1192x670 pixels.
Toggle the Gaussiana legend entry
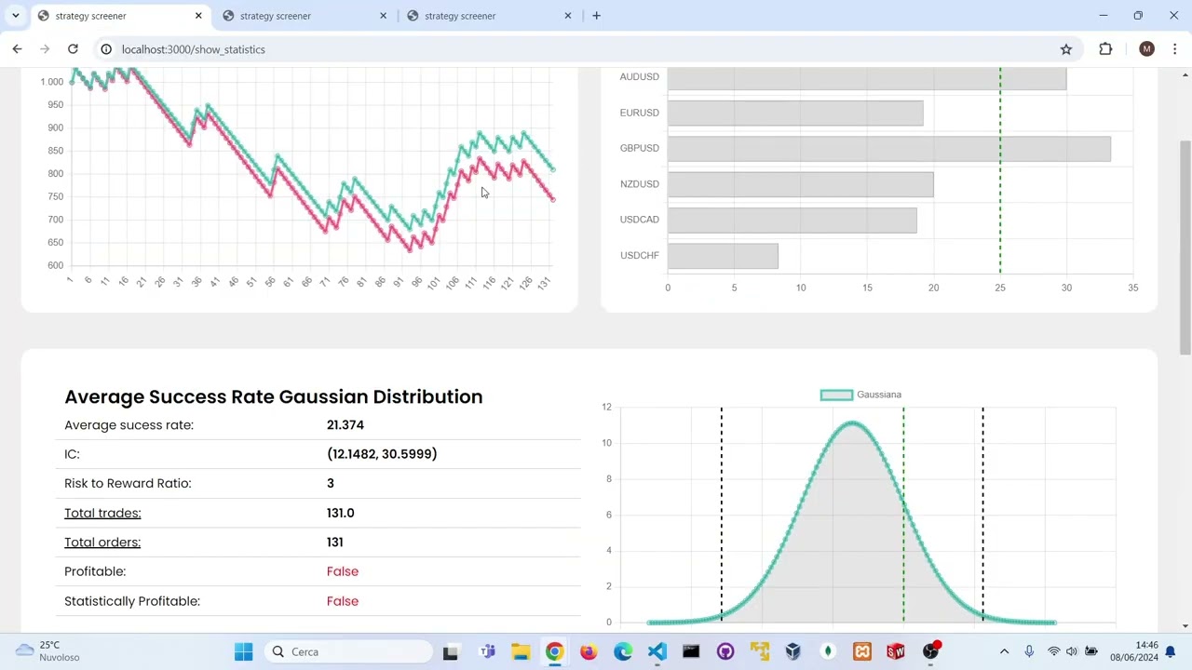pyautogui.click(x=860, y=395)
